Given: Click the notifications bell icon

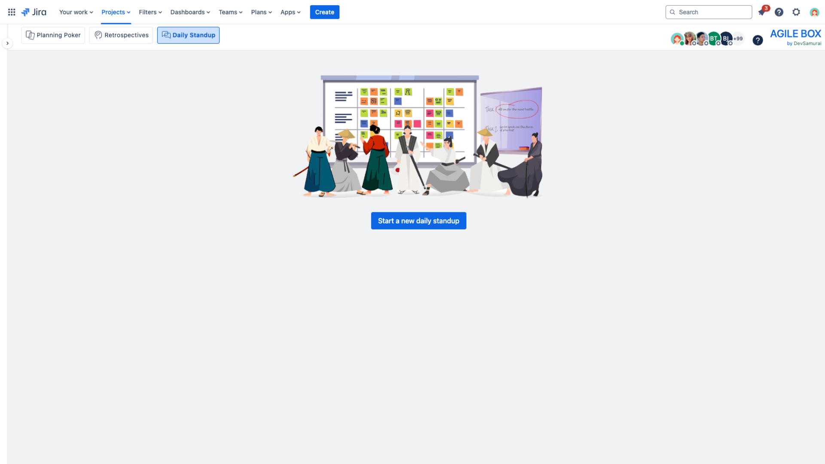Looking at the screenshot, I should coord(761,12).
